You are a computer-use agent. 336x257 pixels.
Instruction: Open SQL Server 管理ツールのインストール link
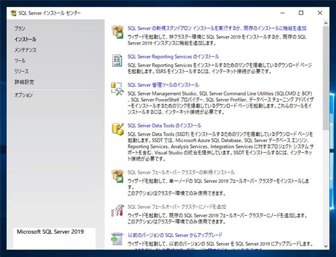(163, 85)
